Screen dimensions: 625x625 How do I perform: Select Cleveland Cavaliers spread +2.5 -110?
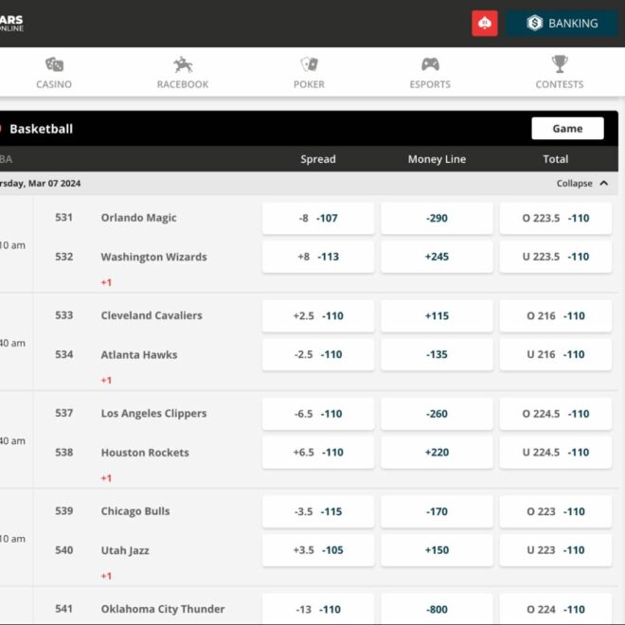[x=318, y=315]
